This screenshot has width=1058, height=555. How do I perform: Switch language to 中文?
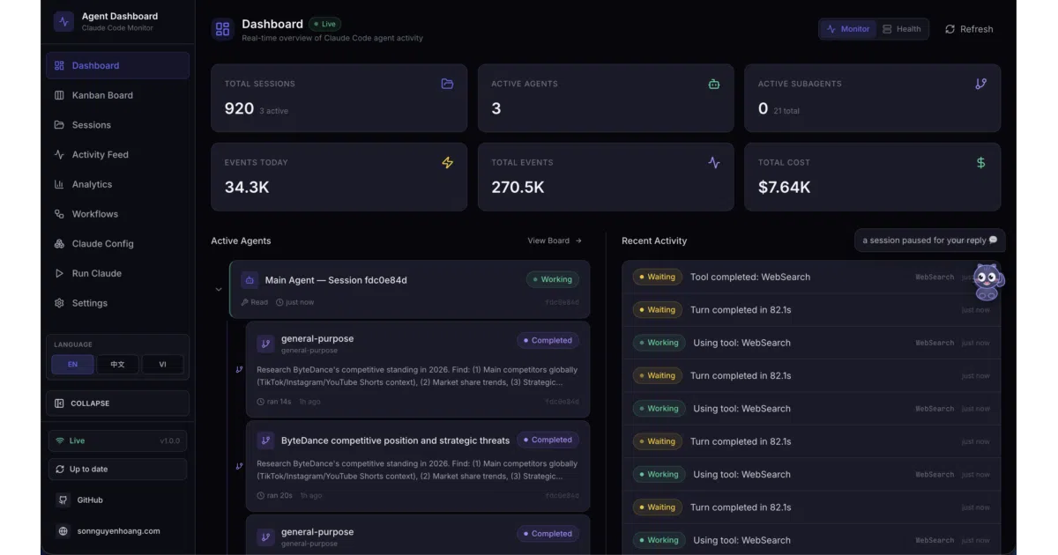(117, 364)
